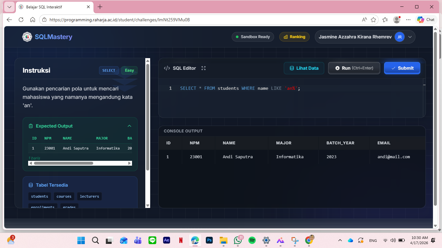Select the students table tag

pyautogui.click(x=39, y=196)
